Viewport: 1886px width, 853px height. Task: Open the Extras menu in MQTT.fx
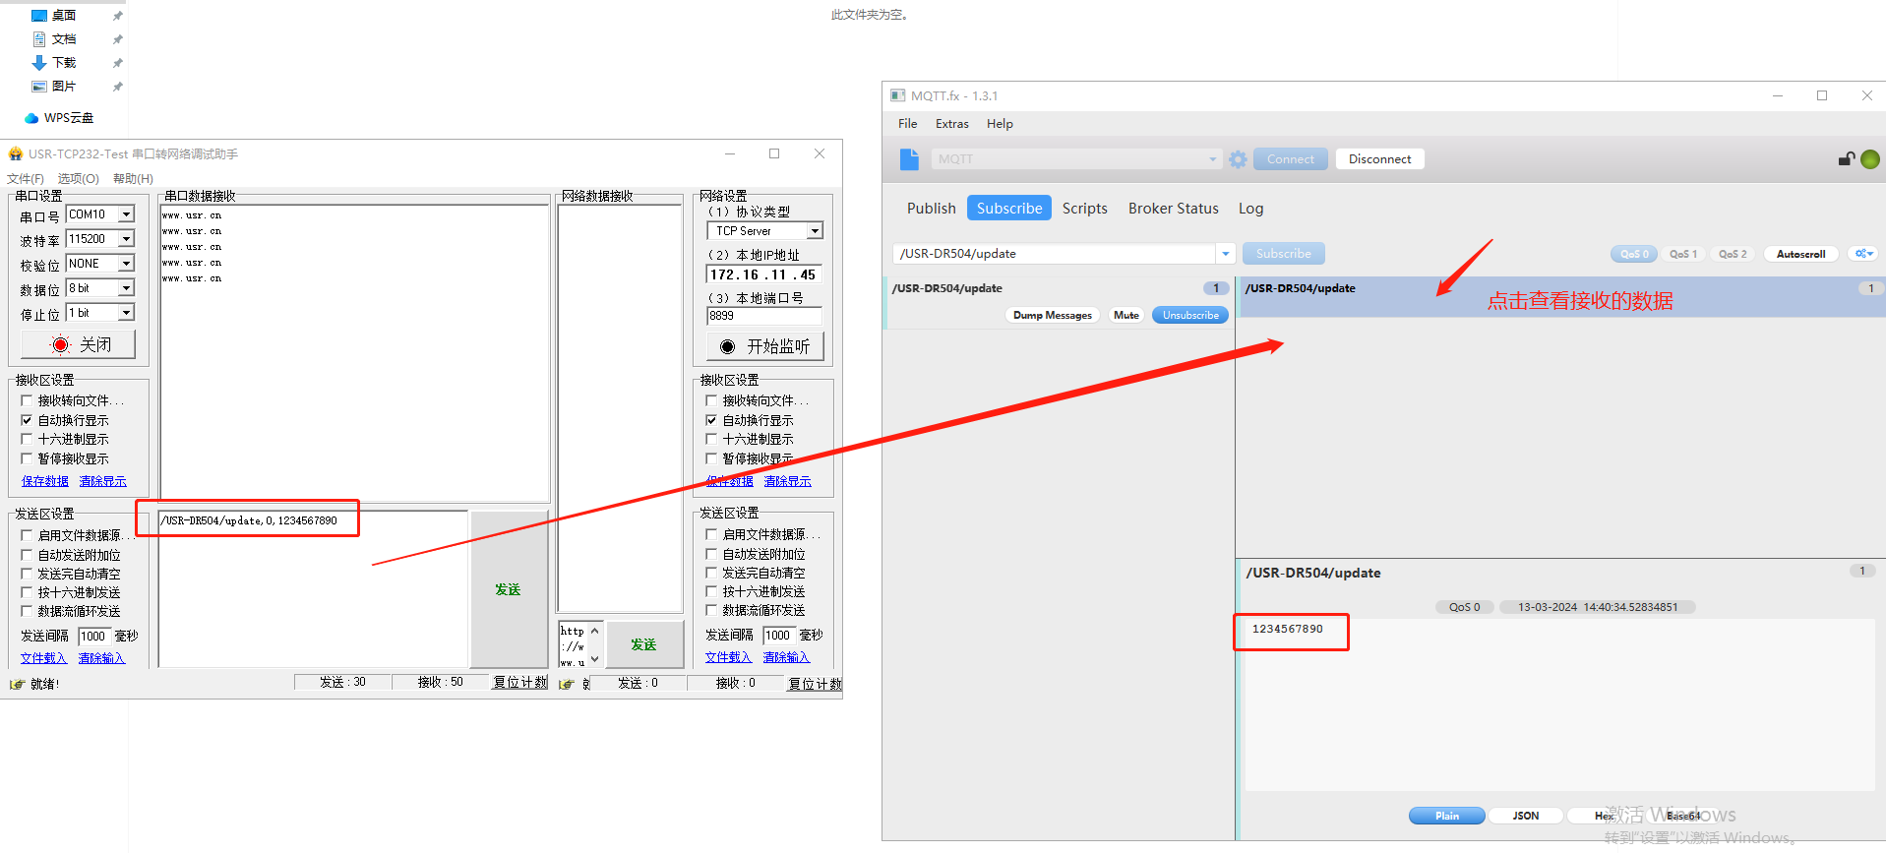tap(951, 124)
